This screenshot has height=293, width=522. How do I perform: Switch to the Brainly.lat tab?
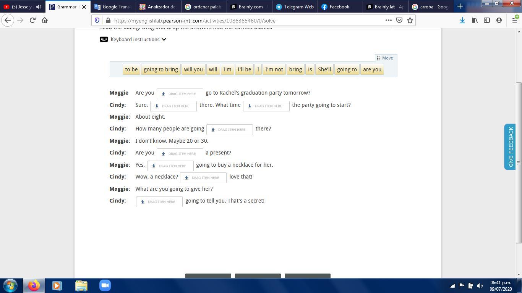pos(385,6)
